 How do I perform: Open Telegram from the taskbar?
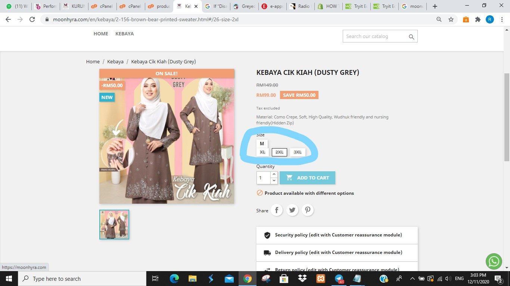point(339,279)
